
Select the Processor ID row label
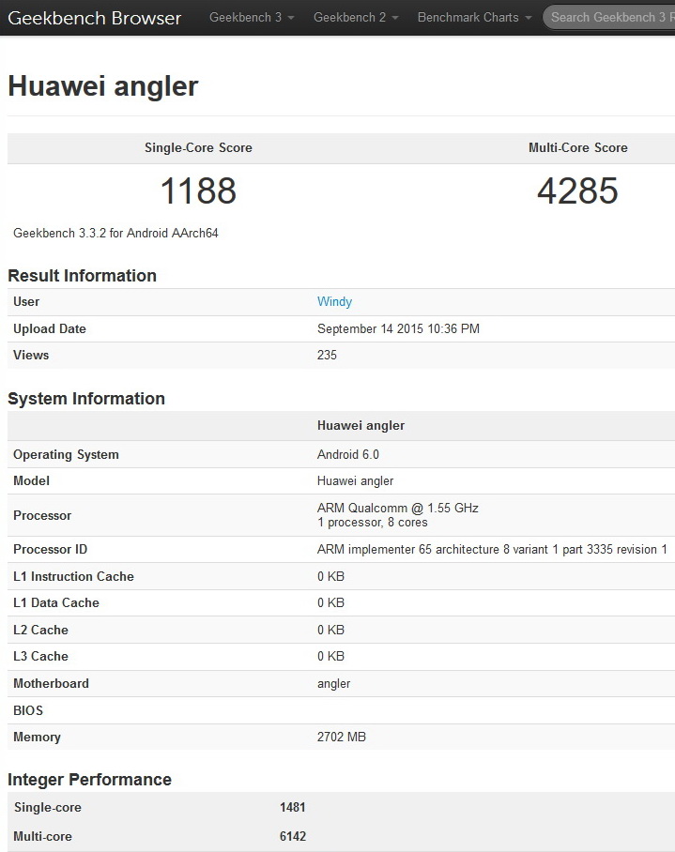[50, 549]
